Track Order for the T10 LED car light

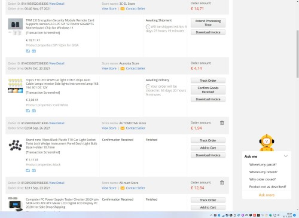(x=208, y=81)
